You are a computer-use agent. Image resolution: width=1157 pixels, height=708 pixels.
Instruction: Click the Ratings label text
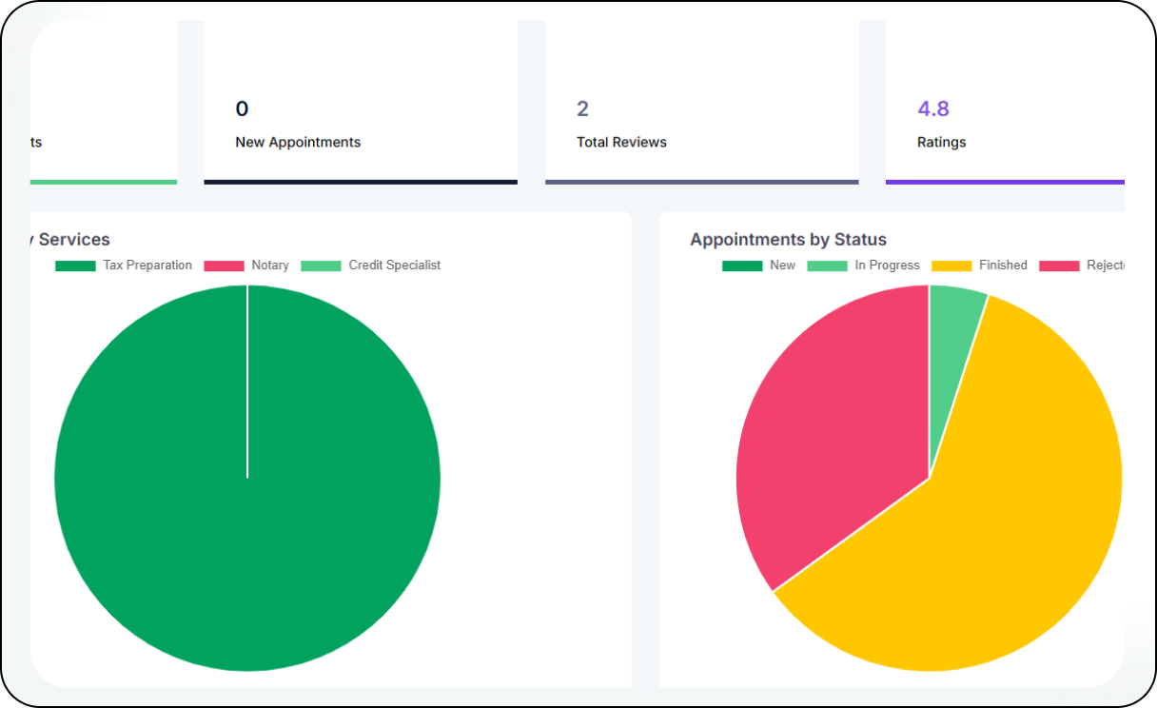(x=941, y=142)
